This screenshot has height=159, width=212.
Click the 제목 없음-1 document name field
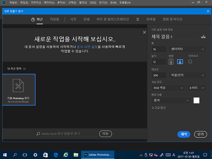(x=175, y=37)
